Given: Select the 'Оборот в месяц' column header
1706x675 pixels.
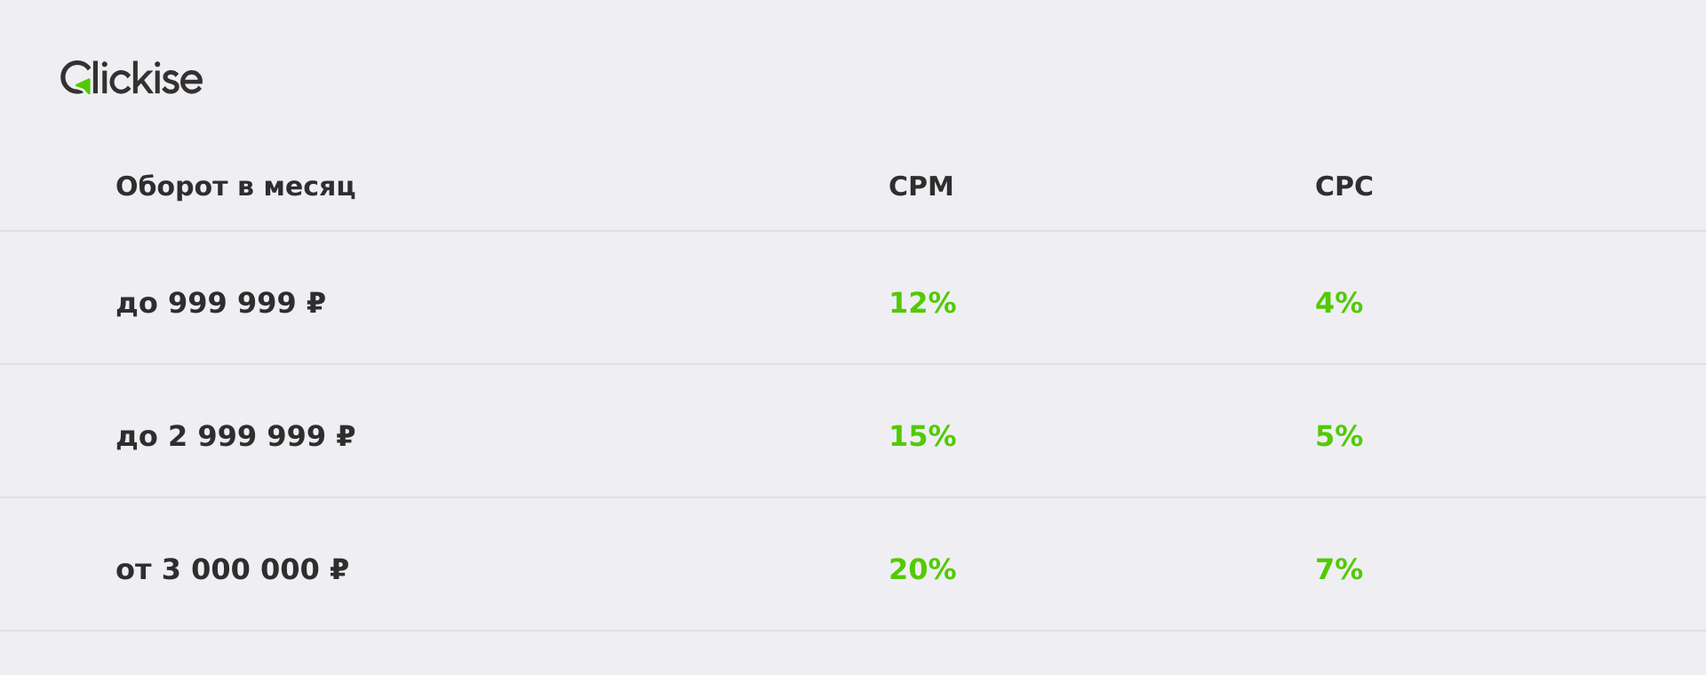Looking at the screenshot, I should coord(235,187).
